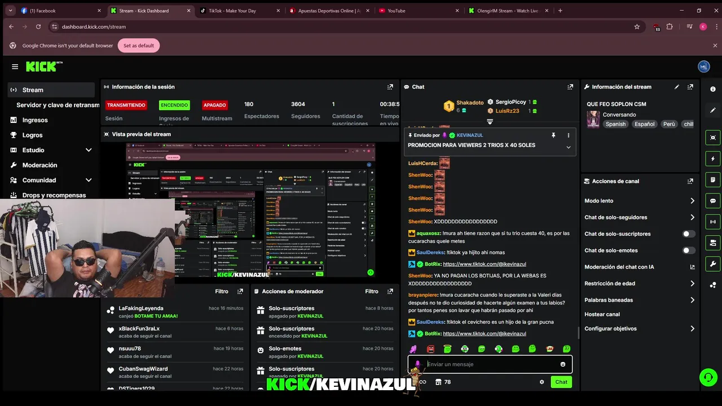Screen dimensions: 722x406
Task: Toggle Chat de solo-suscriptores switch
Action: click(689, 233)
